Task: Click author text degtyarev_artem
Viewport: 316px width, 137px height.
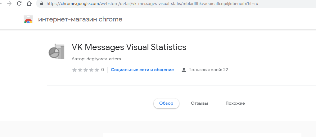Action: [x=104, y=59]
